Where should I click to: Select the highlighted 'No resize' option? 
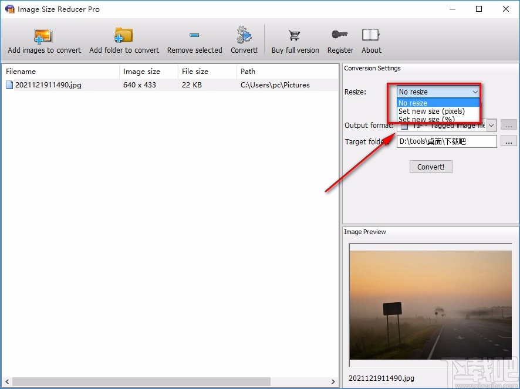[x=413, y=103]
